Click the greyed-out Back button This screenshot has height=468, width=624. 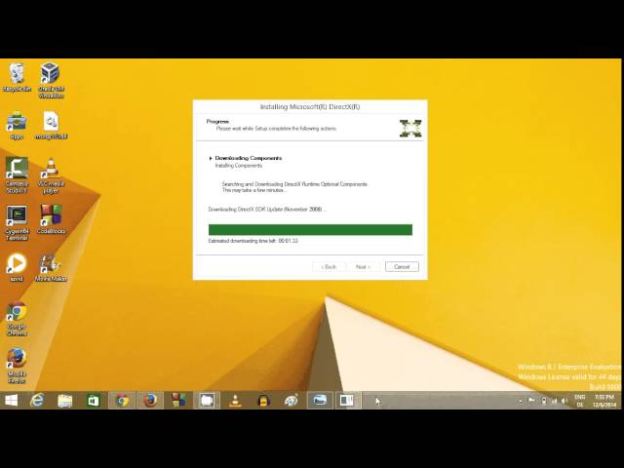(330, 266)
